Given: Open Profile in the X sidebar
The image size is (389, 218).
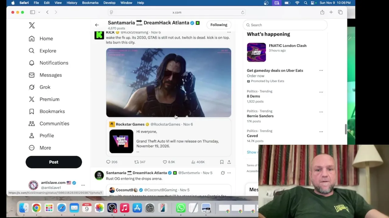Looking at the screenshot, I should point(41,135).
